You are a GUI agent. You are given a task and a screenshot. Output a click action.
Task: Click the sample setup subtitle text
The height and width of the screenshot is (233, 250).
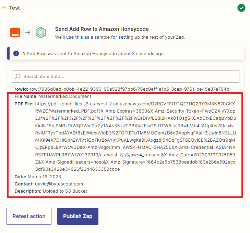tap(120, 37)
